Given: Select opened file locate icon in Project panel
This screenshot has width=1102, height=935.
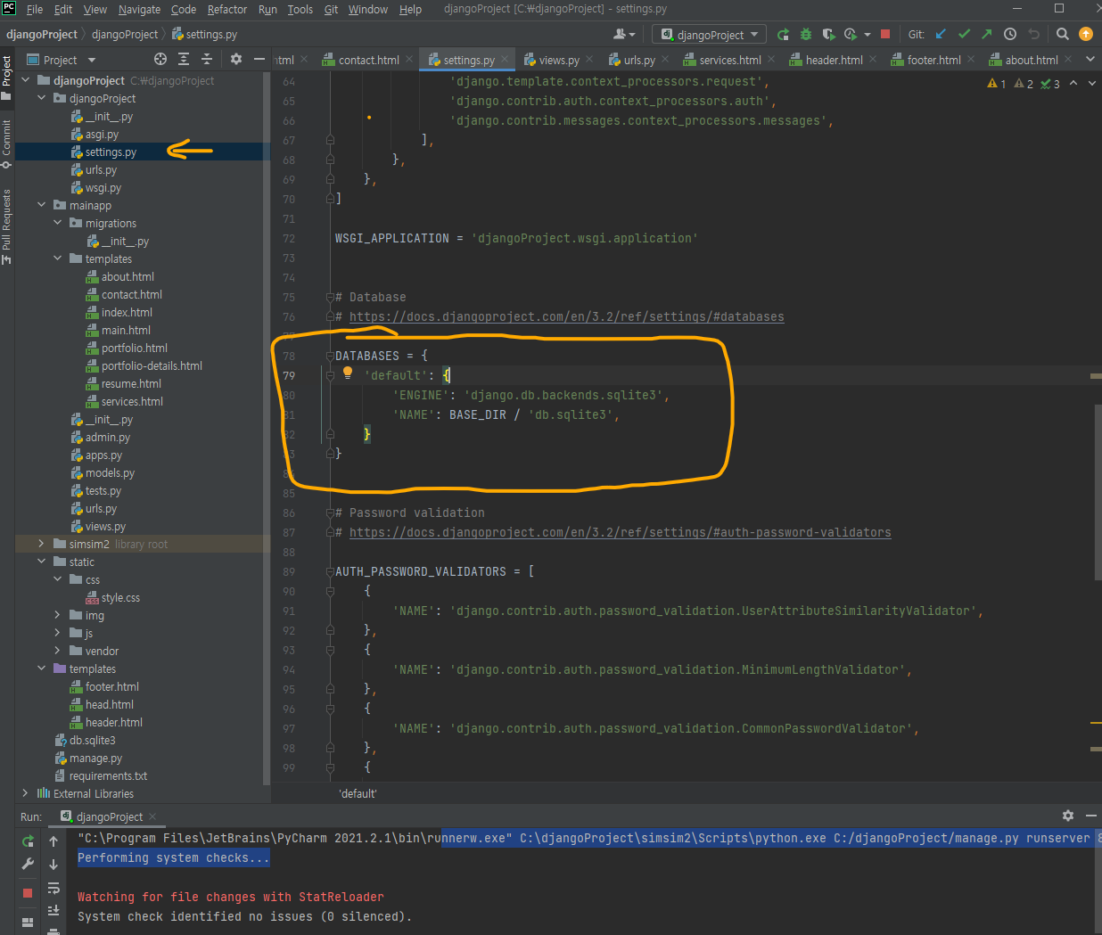Looking at the screenshot, I should point(160,60).
